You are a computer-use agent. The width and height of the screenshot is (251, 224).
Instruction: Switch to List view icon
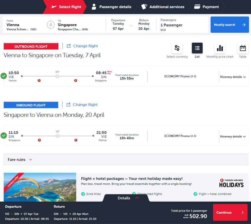(x=197, y=48)
